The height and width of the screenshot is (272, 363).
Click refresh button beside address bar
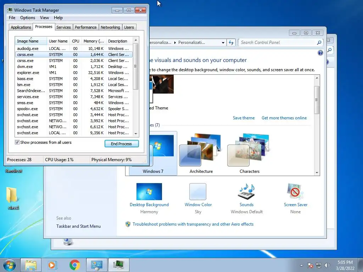point(231,42)
